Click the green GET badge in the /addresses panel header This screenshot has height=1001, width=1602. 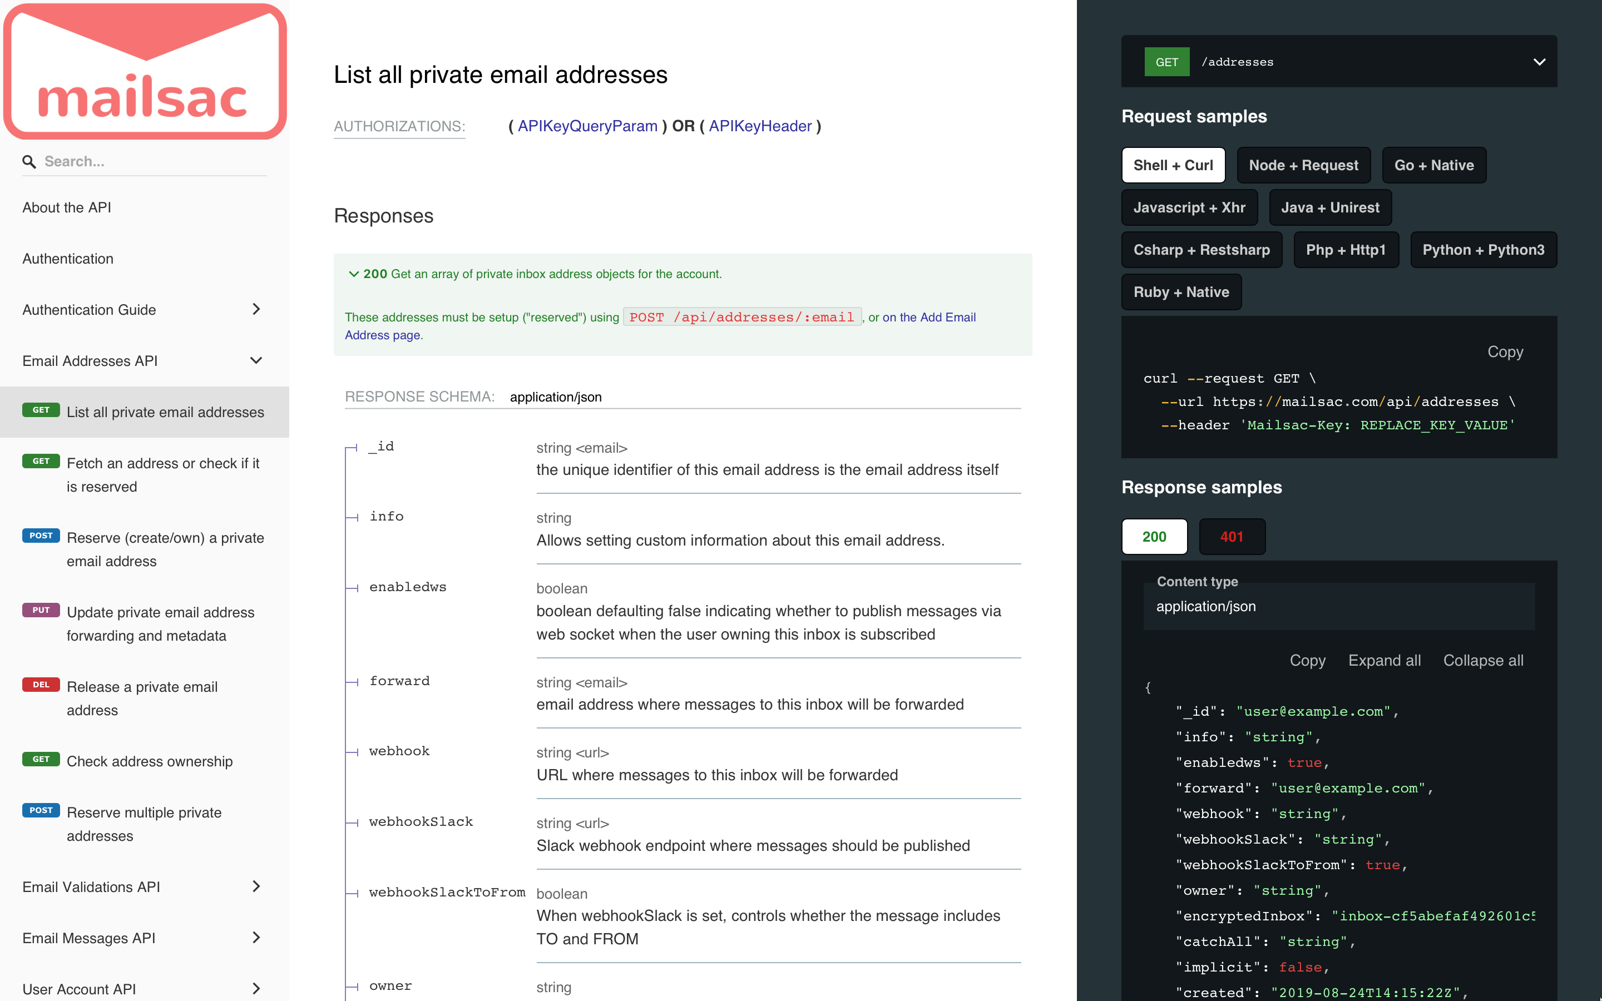[x=1166, y=62]
